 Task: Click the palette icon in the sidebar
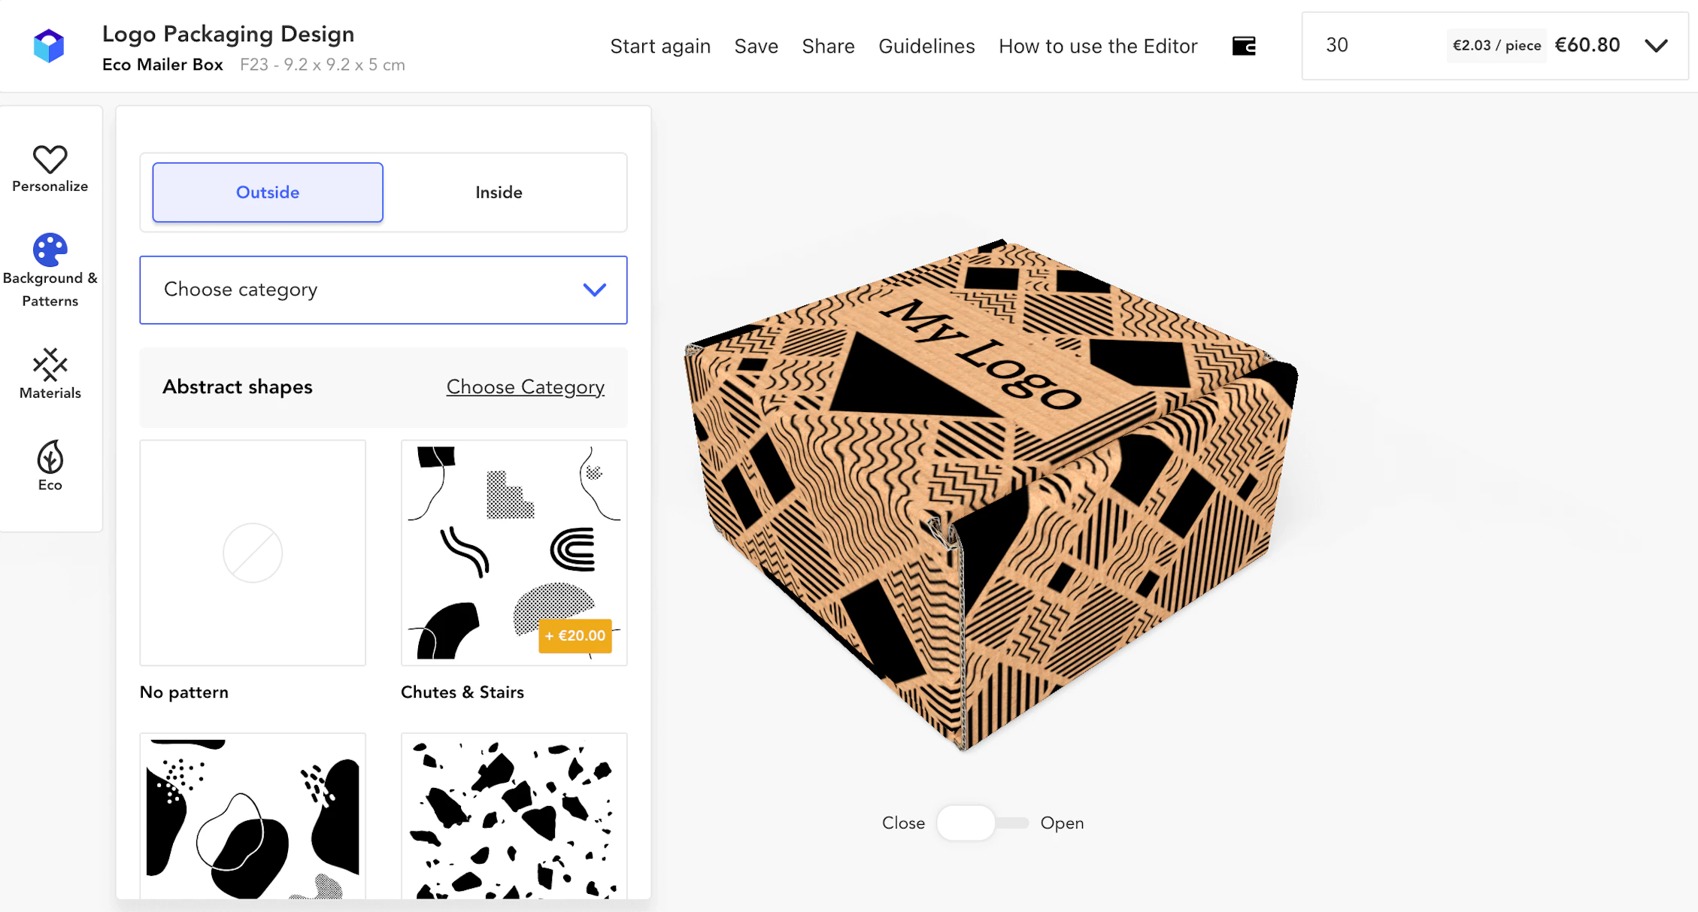50,250
